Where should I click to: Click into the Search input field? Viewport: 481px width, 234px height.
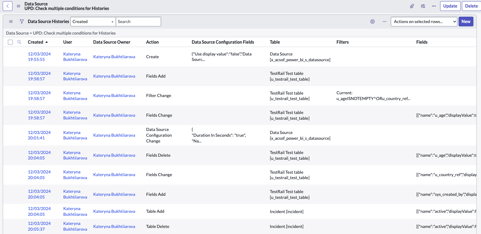pos(138,22)
